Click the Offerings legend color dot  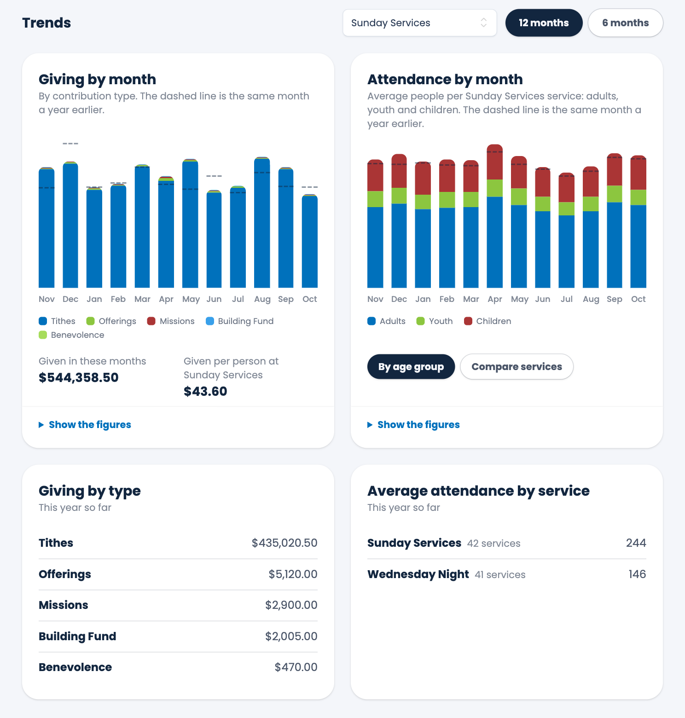click(x=91, y=321)
